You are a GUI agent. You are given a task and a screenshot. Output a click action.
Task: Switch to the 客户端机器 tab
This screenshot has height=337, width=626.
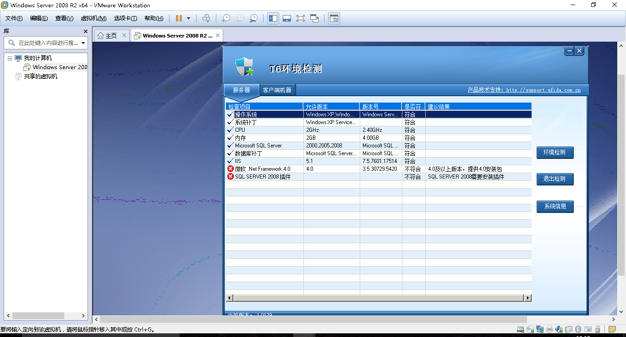click(277, 90)
